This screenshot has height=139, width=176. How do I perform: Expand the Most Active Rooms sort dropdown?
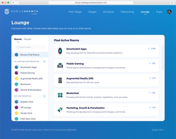click(82, 40)
